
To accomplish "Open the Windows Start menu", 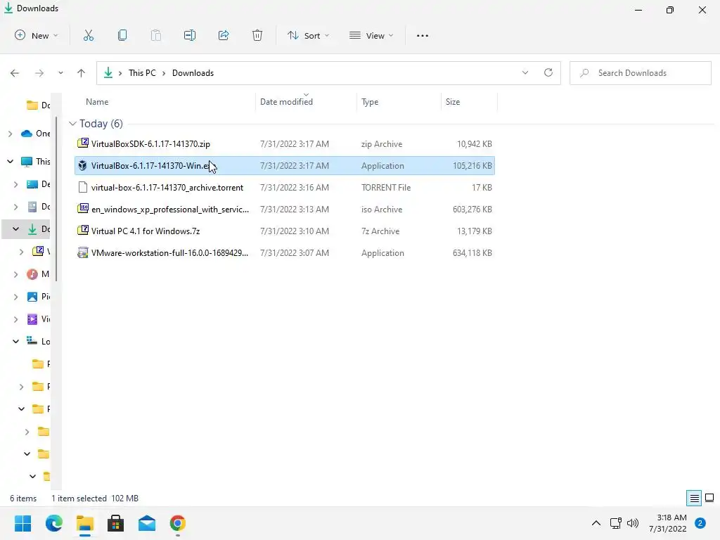I will [23, 523].
